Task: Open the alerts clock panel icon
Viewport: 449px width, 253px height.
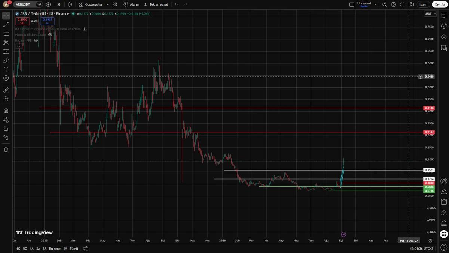Action: click(444, 26)
